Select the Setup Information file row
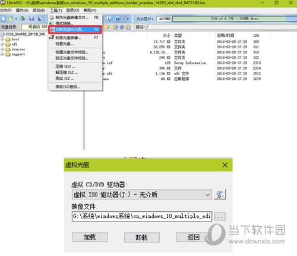 [182, 63]
